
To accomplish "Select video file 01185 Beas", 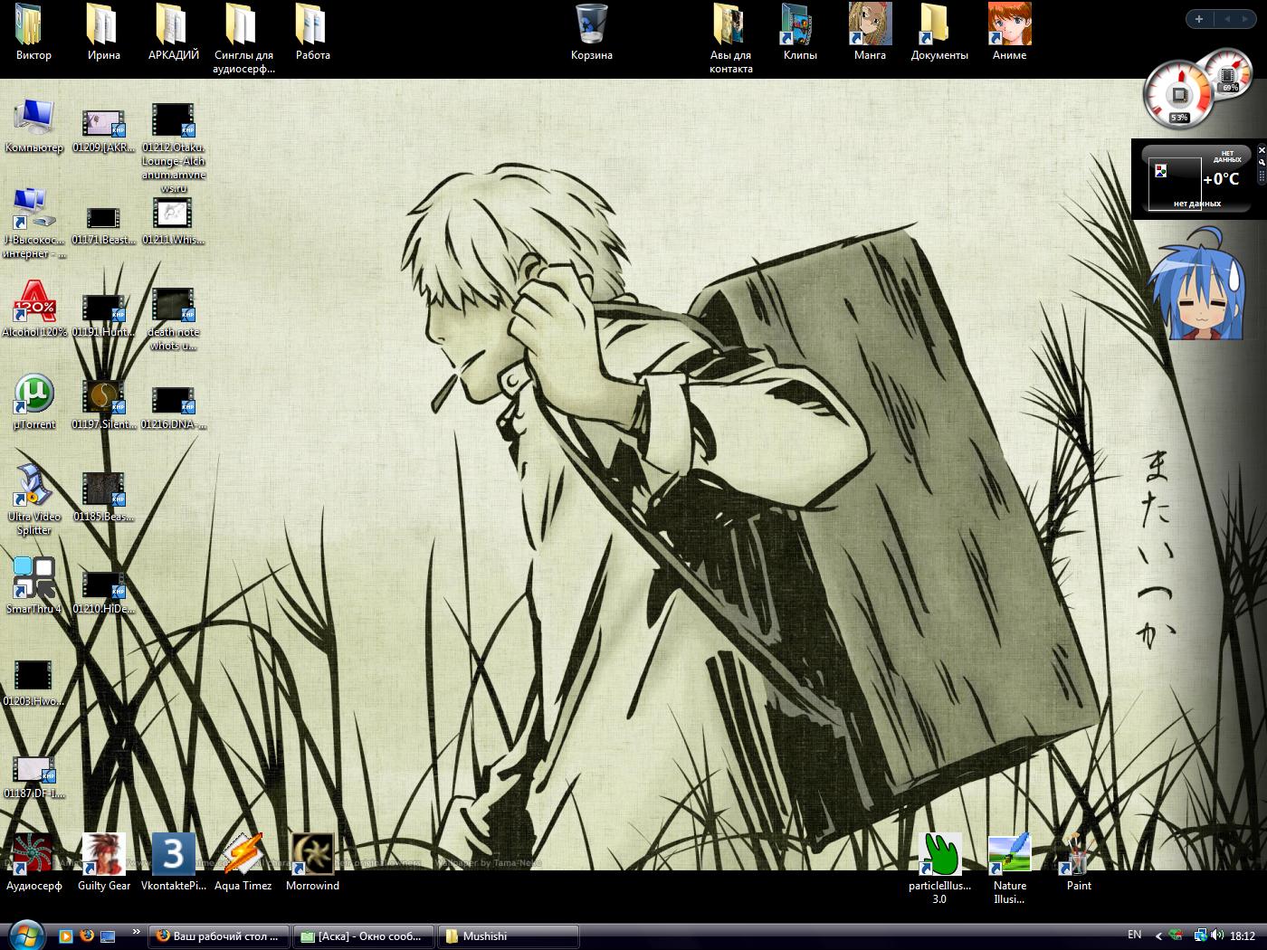I will [x=103, y=497].
